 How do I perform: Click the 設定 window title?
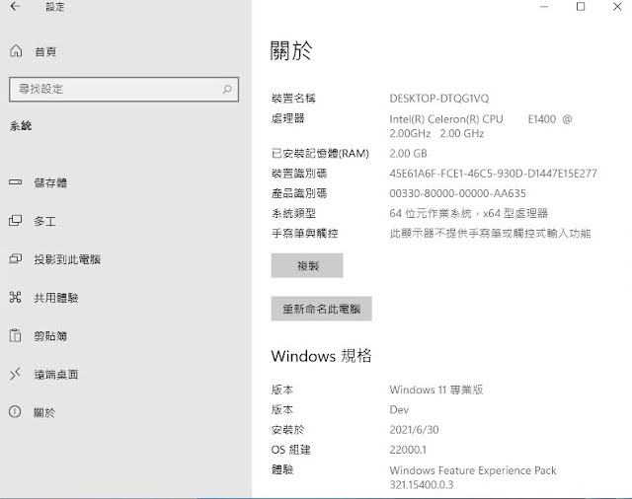55,7
